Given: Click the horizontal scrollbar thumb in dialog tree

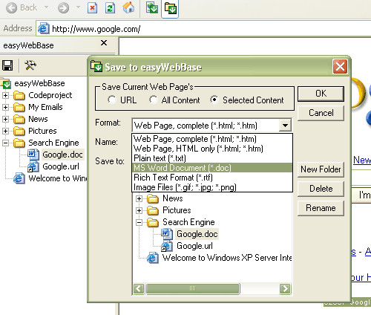Looking at the screenshot, I should 193,289.
